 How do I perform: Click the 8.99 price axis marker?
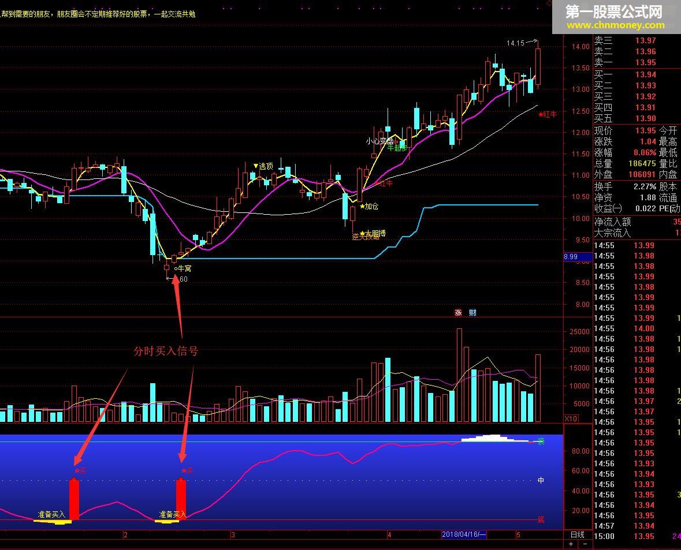click(x=578, y=257)
